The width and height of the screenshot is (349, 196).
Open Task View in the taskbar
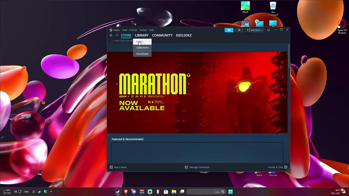pos(182,192)
